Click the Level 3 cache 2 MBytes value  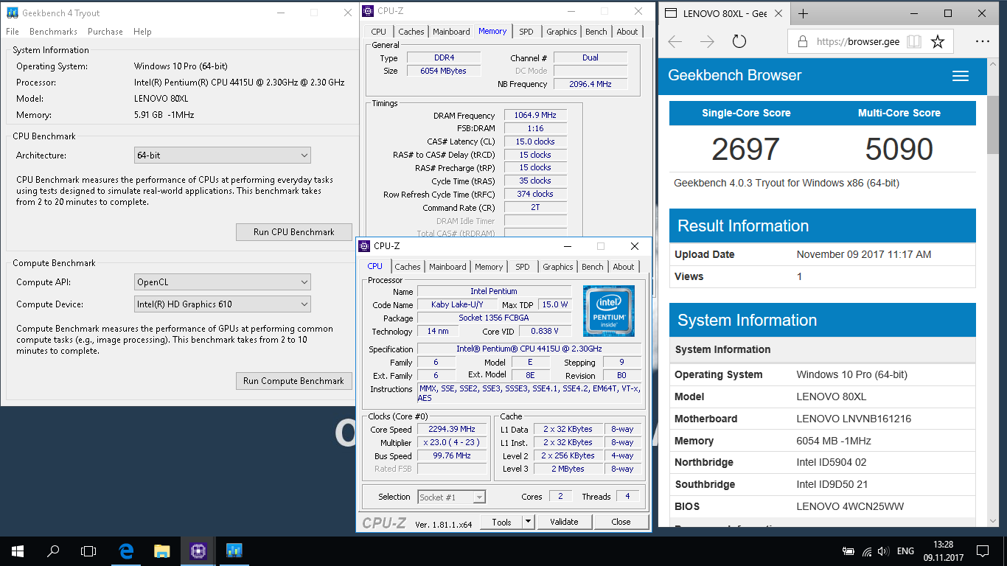(567, 469)
